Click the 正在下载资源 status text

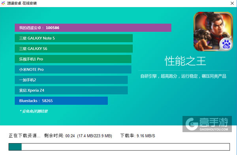click(24, 136)
